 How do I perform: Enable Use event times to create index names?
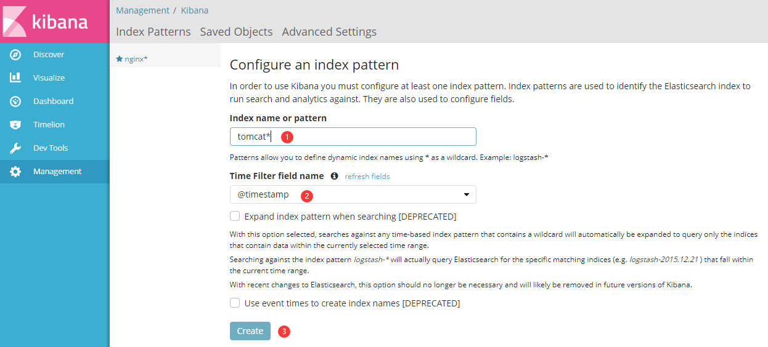tap(235, 303)
